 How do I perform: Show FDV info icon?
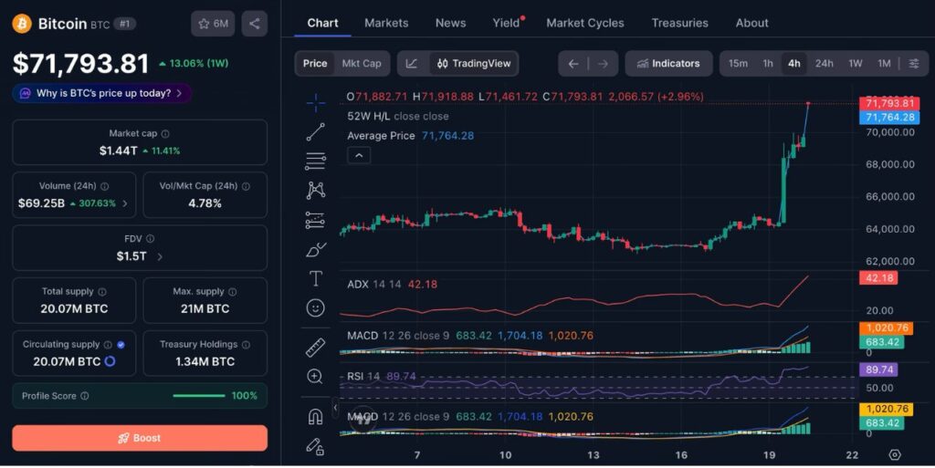click(x=151, y=239)
